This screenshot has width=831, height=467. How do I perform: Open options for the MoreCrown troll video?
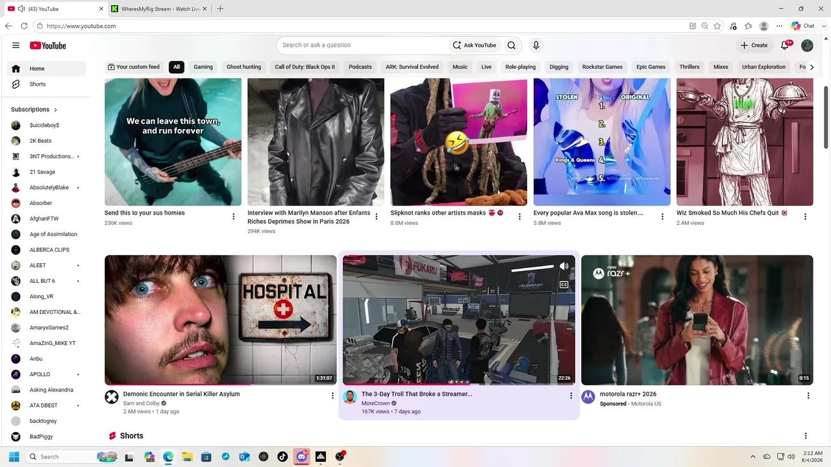(571, 396)
